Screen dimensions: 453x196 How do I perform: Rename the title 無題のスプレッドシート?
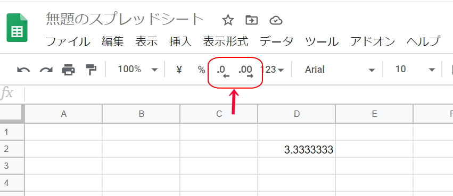(125, 20)
